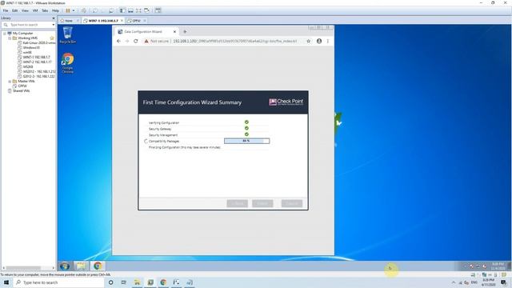Click the Unity mode toolbar icon
This screenshot has height=288, width=512.
click(146, 10)
